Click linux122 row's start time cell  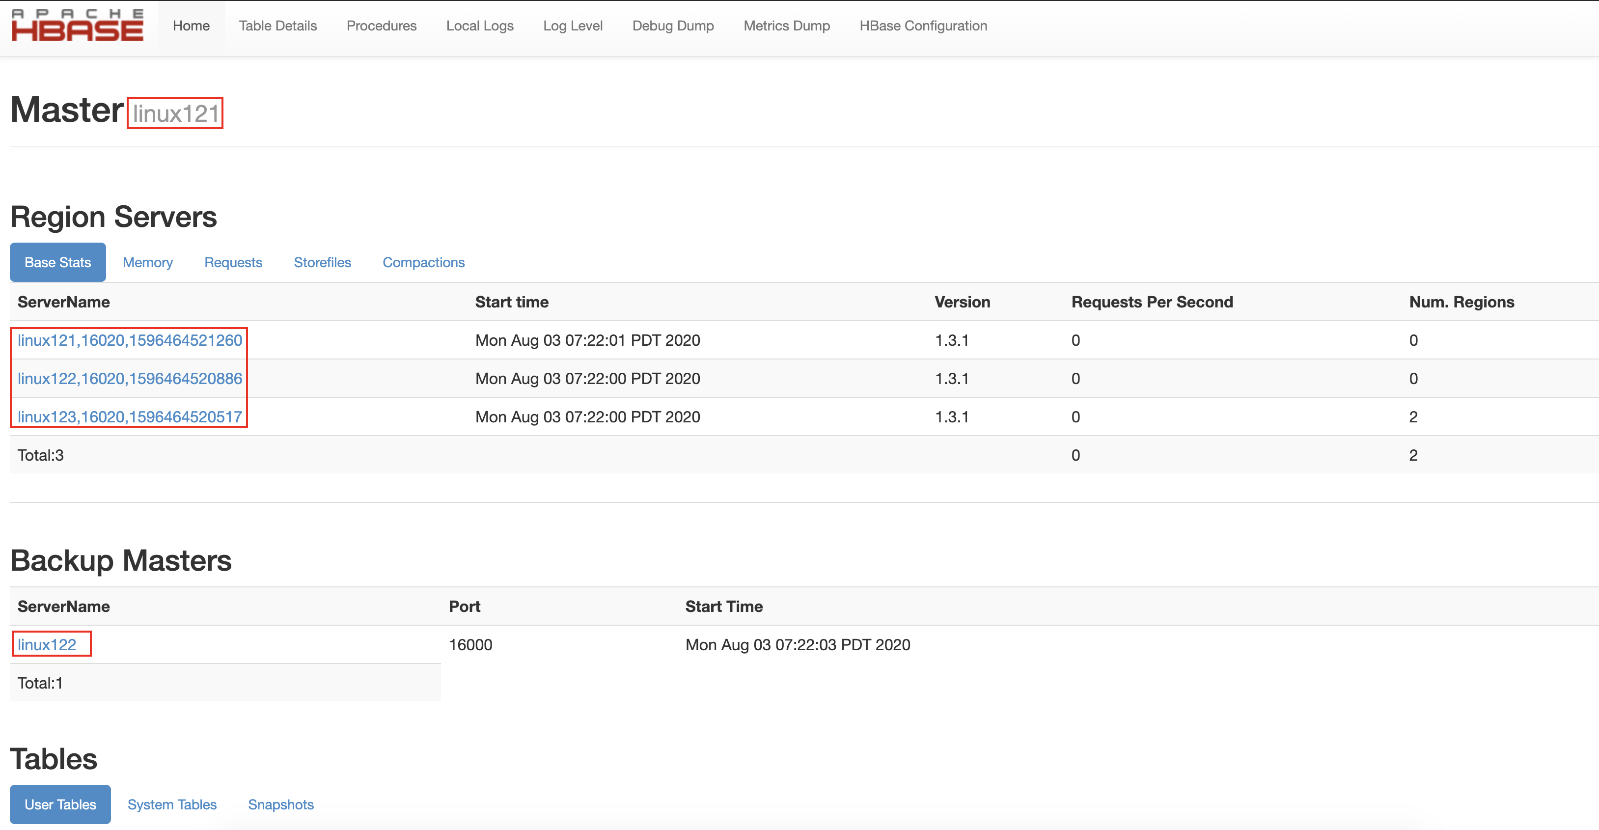(x=587, y=379)
